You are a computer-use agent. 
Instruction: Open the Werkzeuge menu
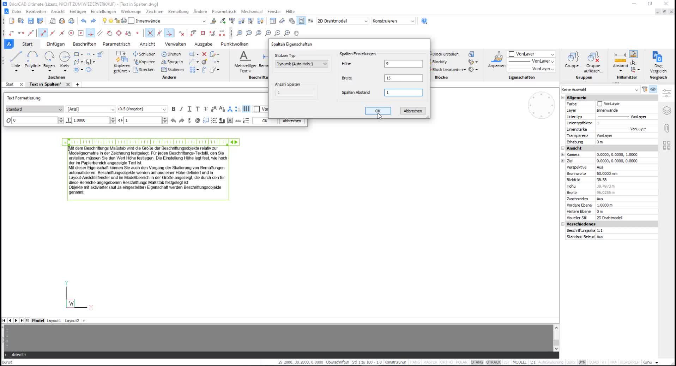tap(131, 11)
